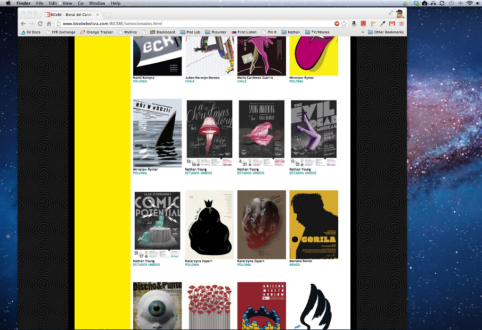Click the site favicon in the address bar
This screenshot has height=330, width=482.
pyautogui.click(x=58, y=23)
